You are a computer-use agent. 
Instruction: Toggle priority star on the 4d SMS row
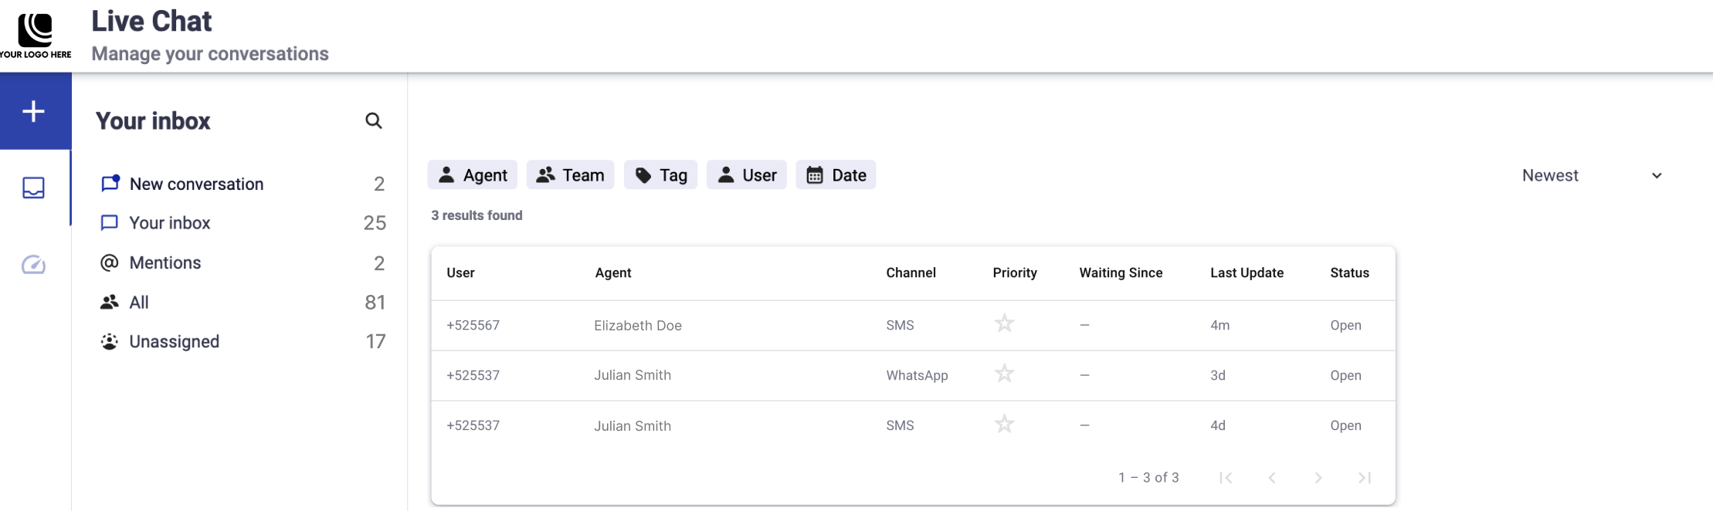(x=1004, y=425)
